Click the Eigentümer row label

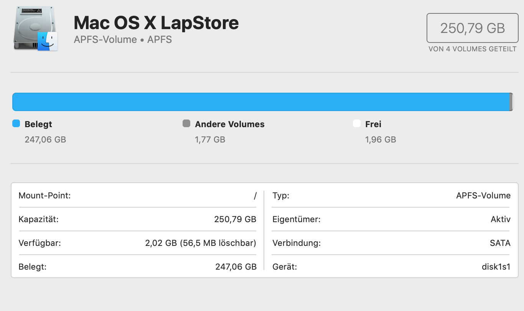(297, 219)
